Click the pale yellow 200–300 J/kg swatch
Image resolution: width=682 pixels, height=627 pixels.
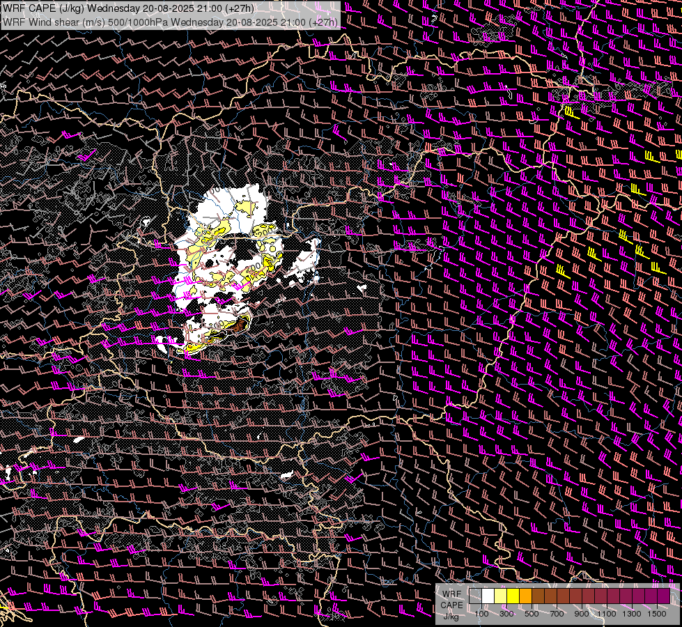[x=501, y=596]
